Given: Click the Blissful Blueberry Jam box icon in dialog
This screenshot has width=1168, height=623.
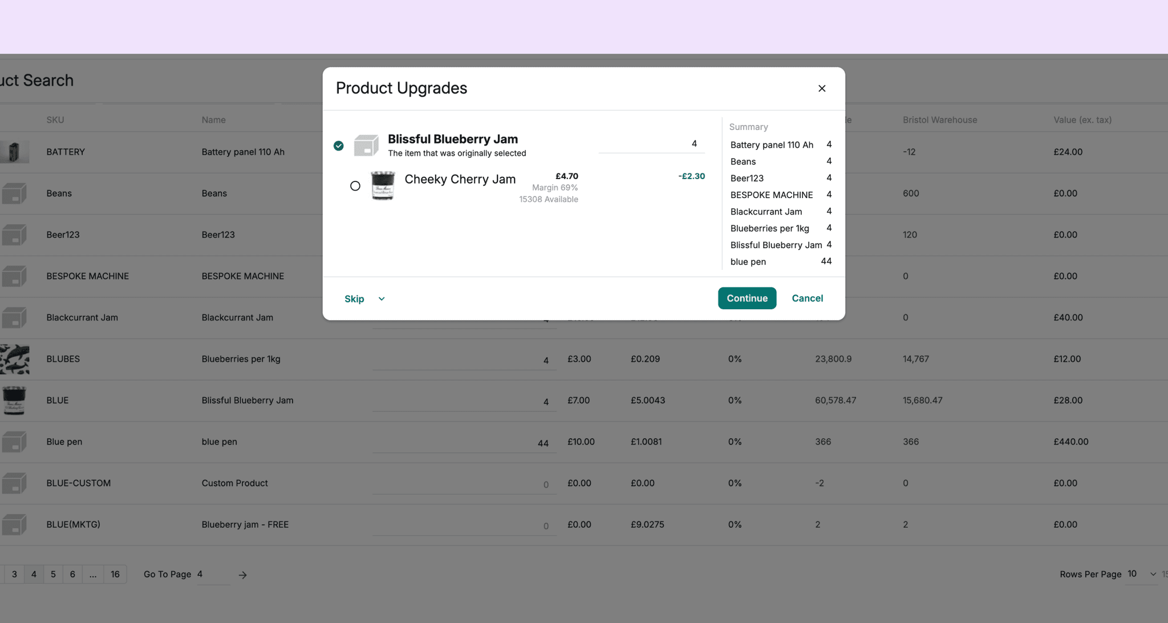Looking at the screenshot, I should [x=366, y=145].
